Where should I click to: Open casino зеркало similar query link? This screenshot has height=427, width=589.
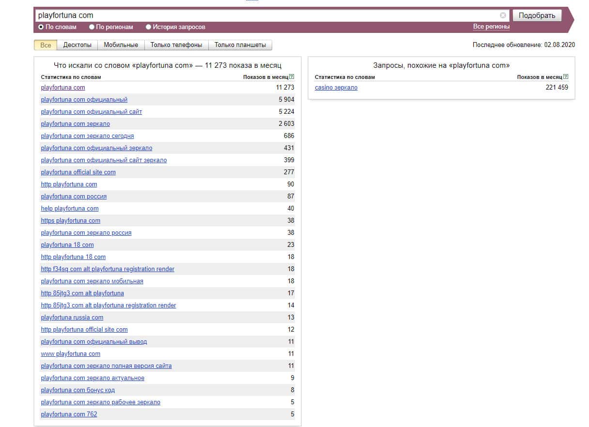336,88
